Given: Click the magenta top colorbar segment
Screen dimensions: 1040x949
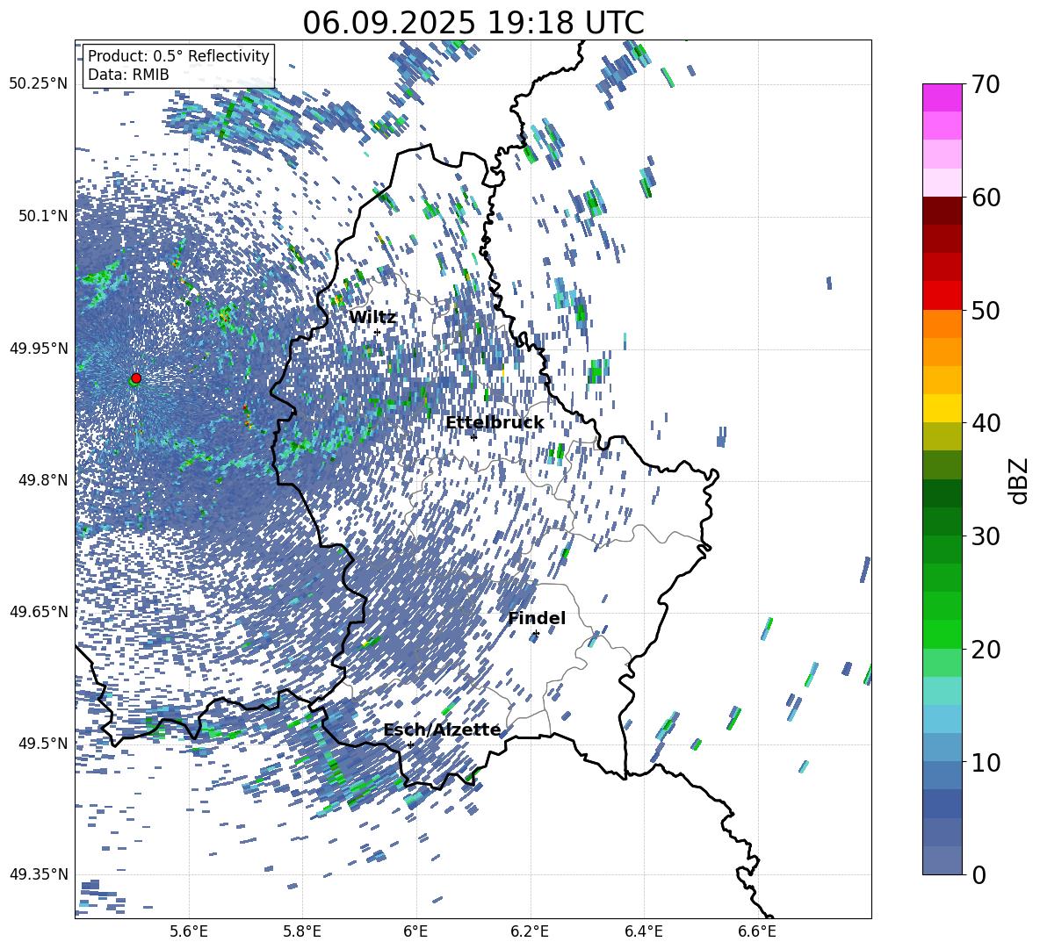Looking at the screenshot, I should [942, 97].
